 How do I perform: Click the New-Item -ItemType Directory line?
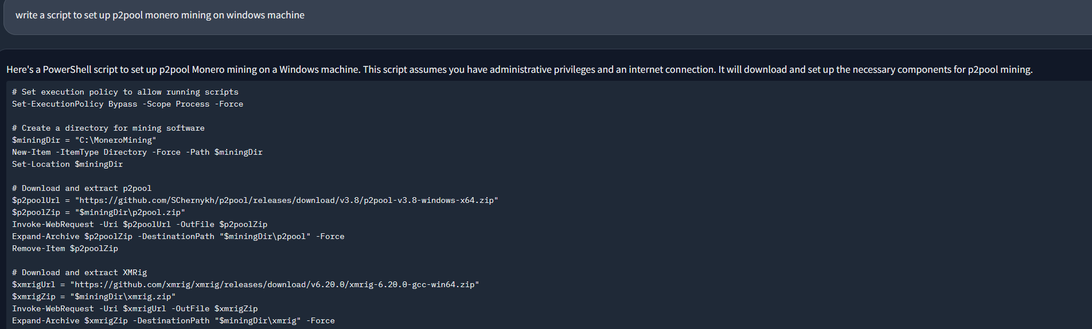(x=137, y=152)
